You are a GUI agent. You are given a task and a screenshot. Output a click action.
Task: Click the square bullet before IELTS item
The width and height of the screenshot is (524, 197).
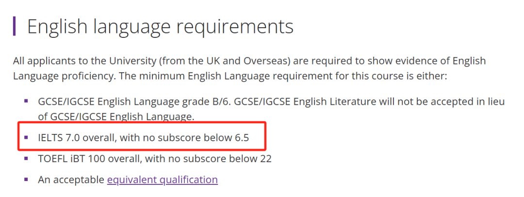(x=26, y=137)
